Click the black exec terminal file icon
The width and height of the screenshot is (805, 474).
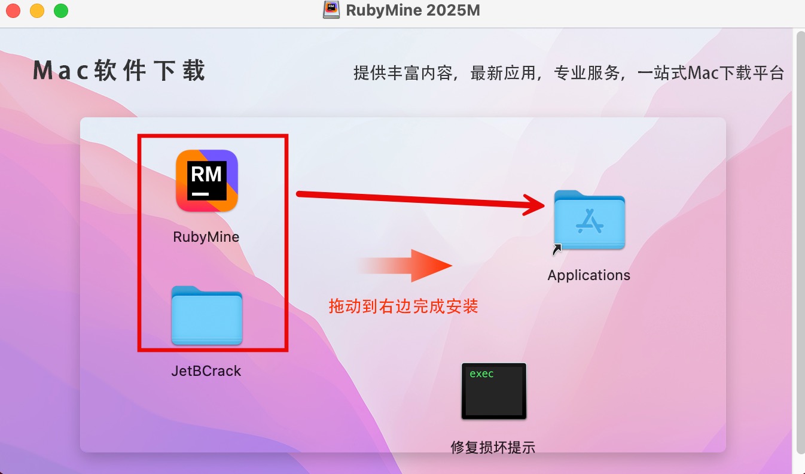pyautogui.click(x=493, y=391)
